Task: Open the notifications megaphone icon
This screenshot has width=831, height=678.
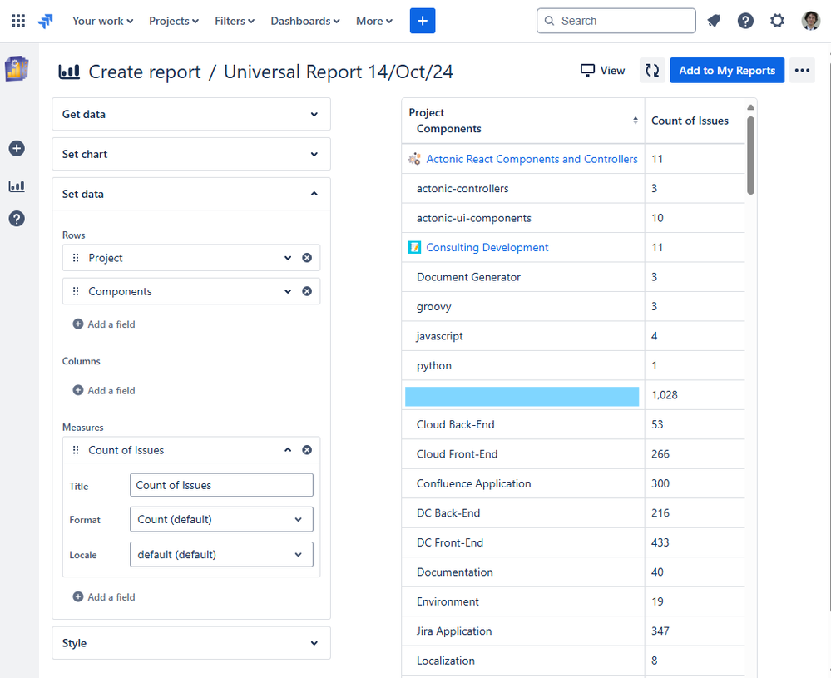Action: [x=714, y=21]
